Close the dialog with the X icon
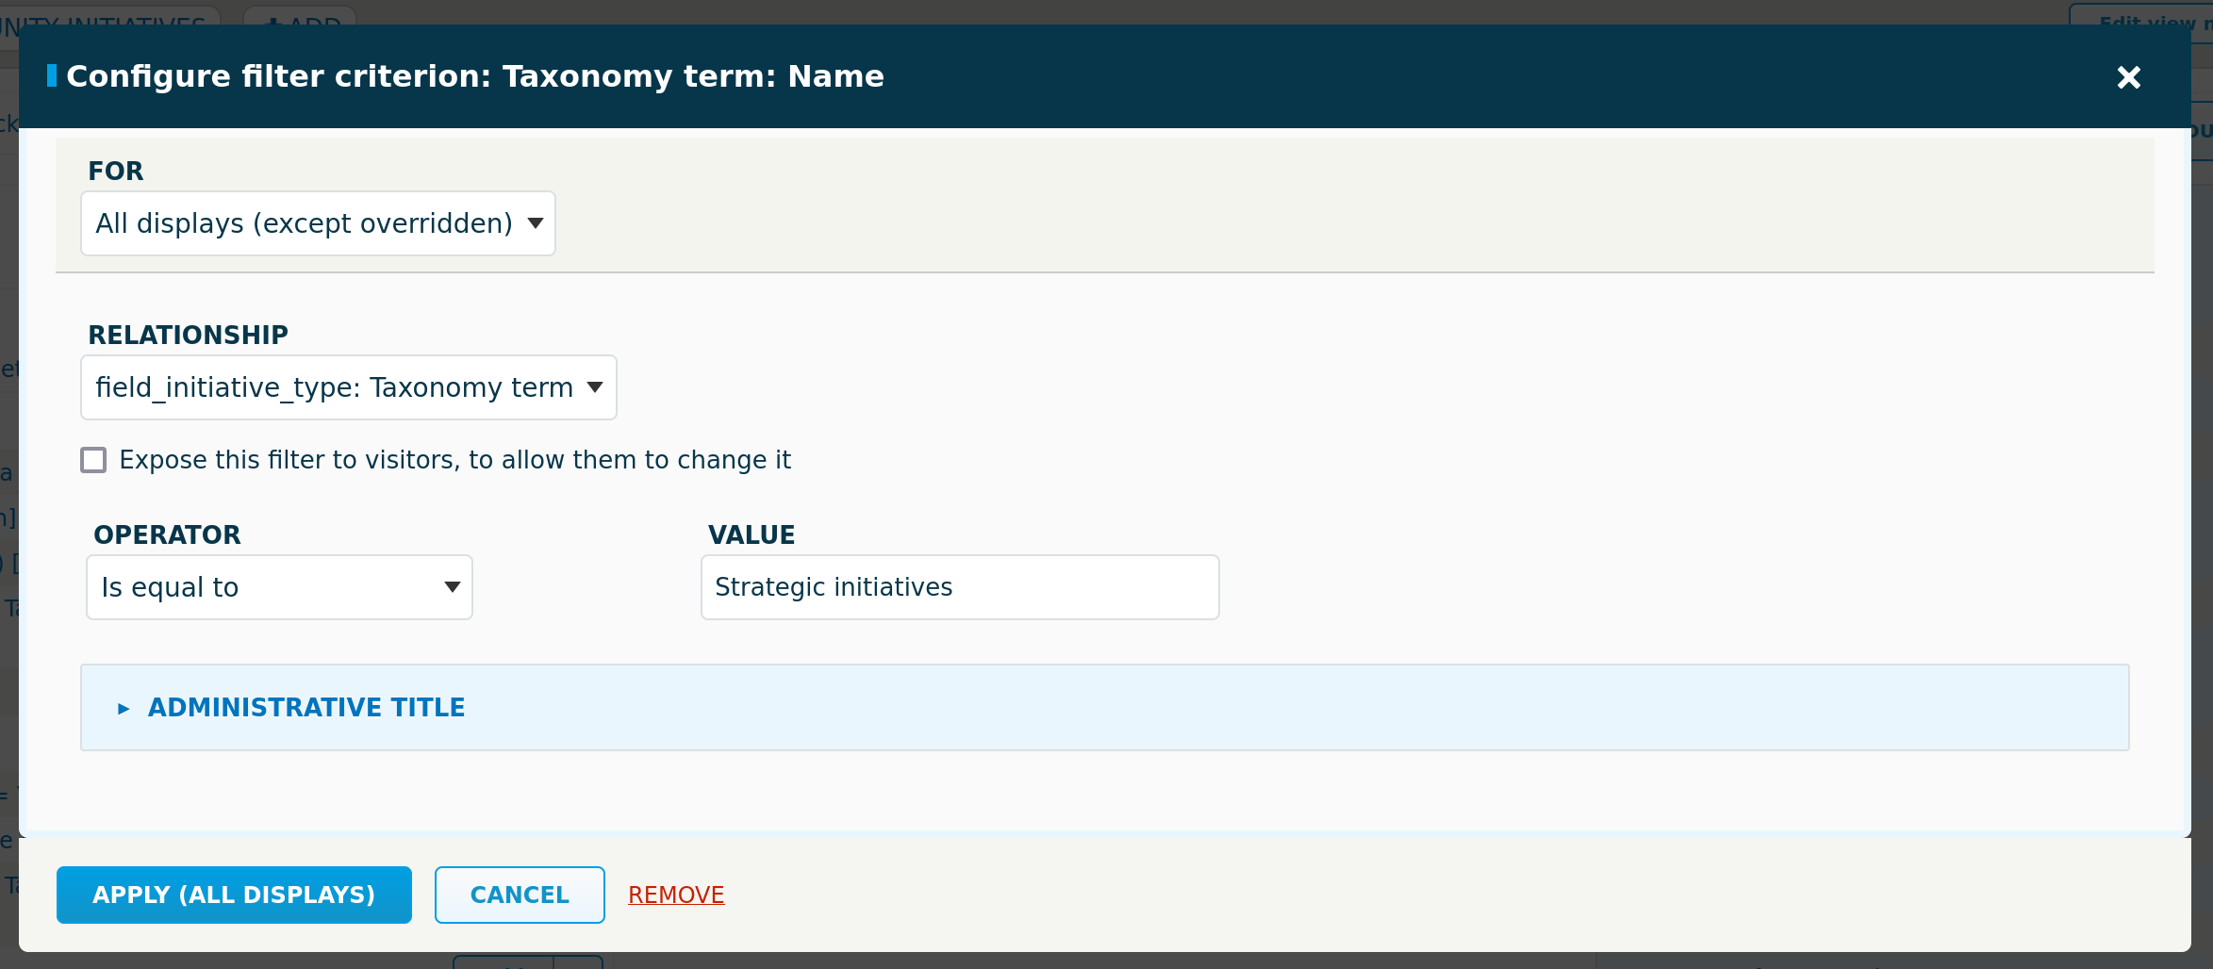 pyautogui.click(x=2128, y=78)
